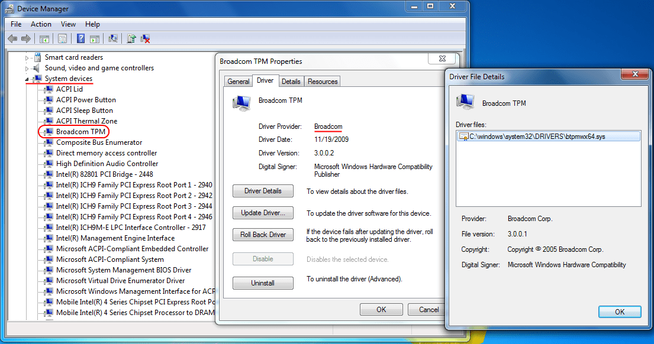Click the icon beside Broadcom TPM in tree
The width and height of the screenshot is (654, 344).
(x=49, y=132)
